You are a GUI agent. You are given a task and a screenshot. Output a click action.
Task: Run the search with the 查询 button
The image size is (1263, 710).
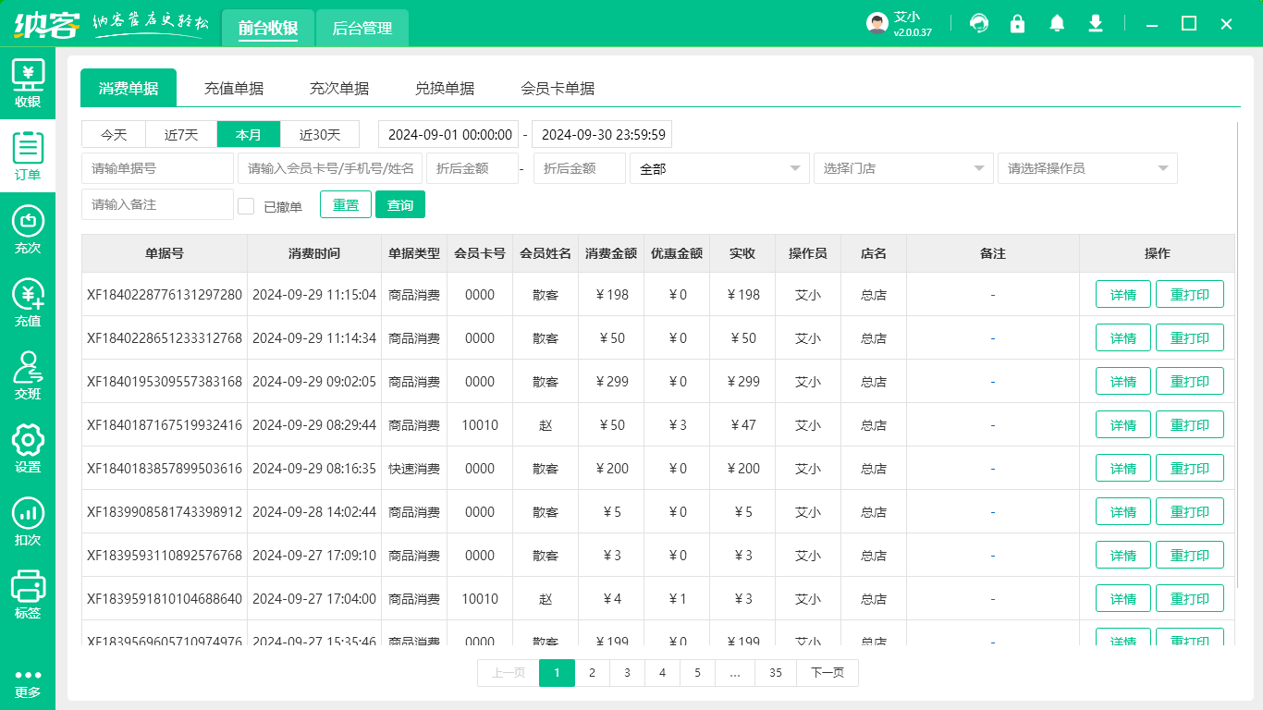click(400, 204)
